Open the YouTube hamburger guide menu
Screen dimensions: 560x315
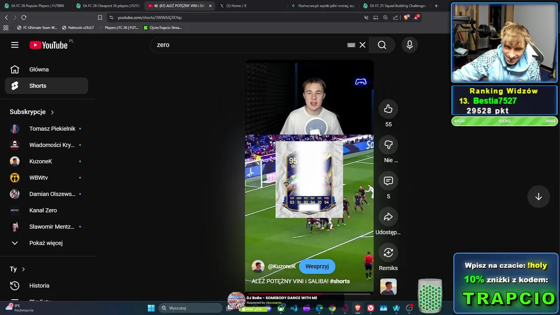15,45
